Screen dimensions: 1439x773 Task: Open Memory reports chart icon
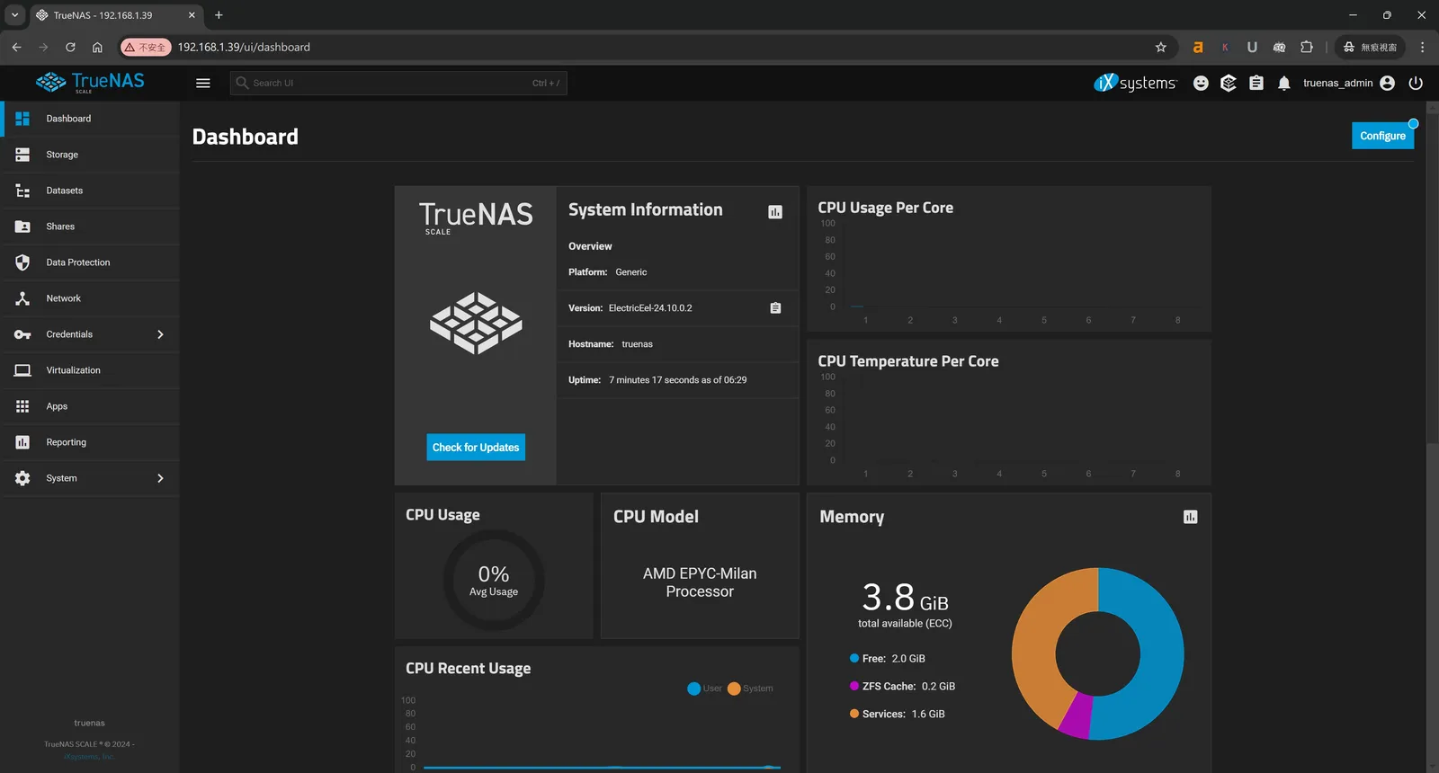1191,517
